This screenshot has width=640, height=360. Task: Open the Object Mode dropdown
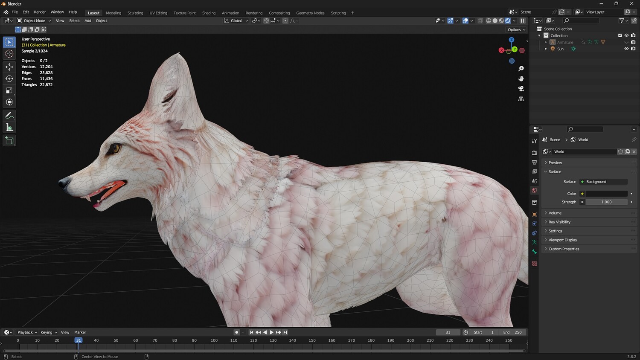coord(34,20)
